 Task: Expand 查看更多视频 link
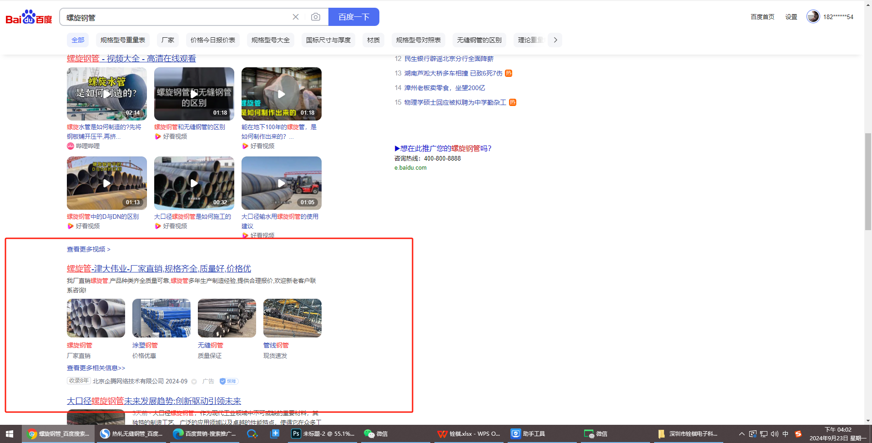click(x=88, y=249)
